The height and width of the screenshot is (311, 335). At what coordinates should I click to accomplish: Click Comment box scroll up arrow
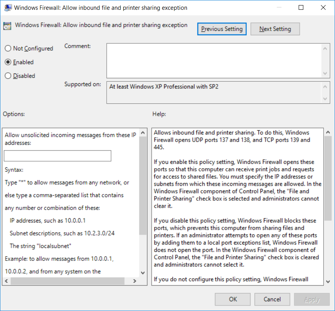pos(325,49)
